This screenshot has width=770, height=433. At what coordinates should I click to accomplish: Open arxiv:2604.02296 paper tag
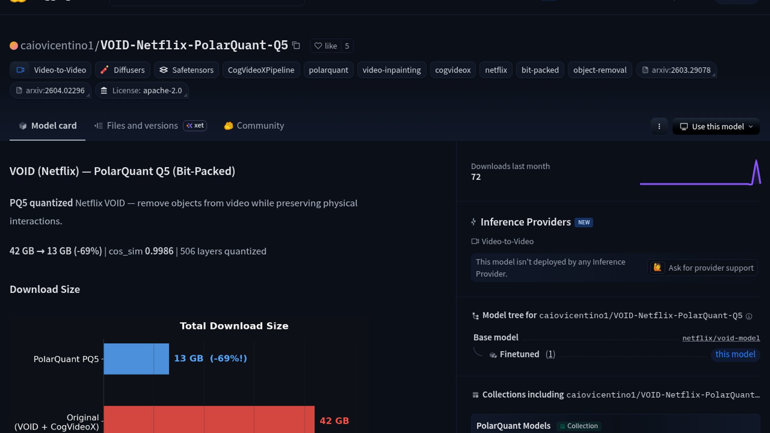tap(50, 91)
